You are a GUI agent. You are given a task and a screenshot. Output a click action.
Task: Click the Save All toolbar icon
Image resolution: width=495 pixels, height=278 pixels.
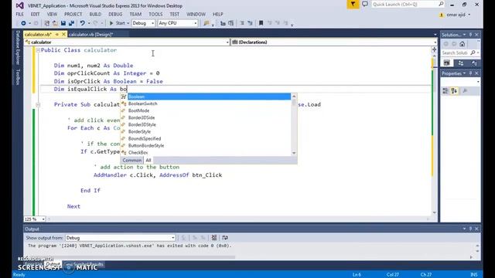pyautogui.click(x=71, y=23)
